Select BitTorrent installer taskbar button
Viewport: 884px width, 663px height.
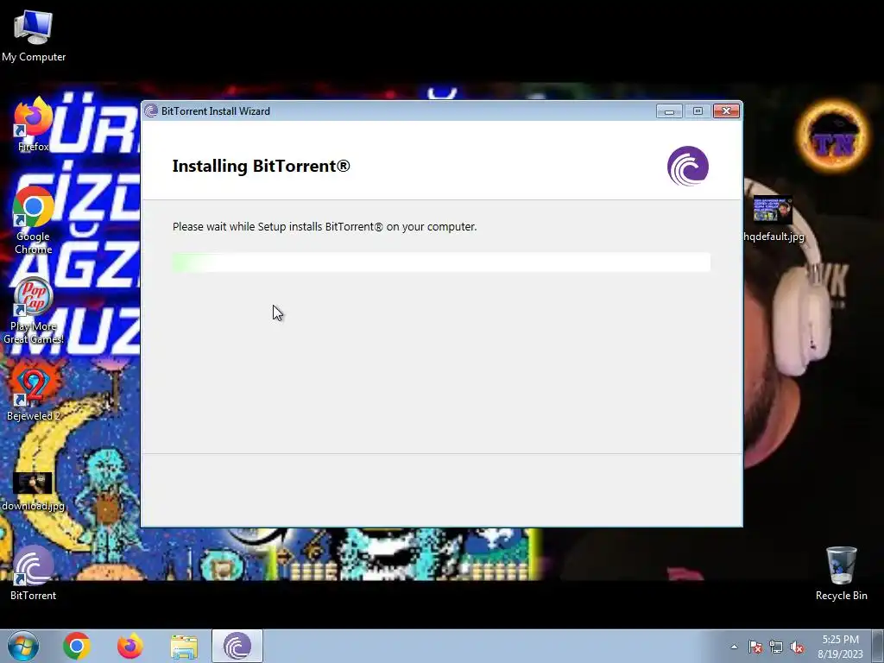point(237,646)
